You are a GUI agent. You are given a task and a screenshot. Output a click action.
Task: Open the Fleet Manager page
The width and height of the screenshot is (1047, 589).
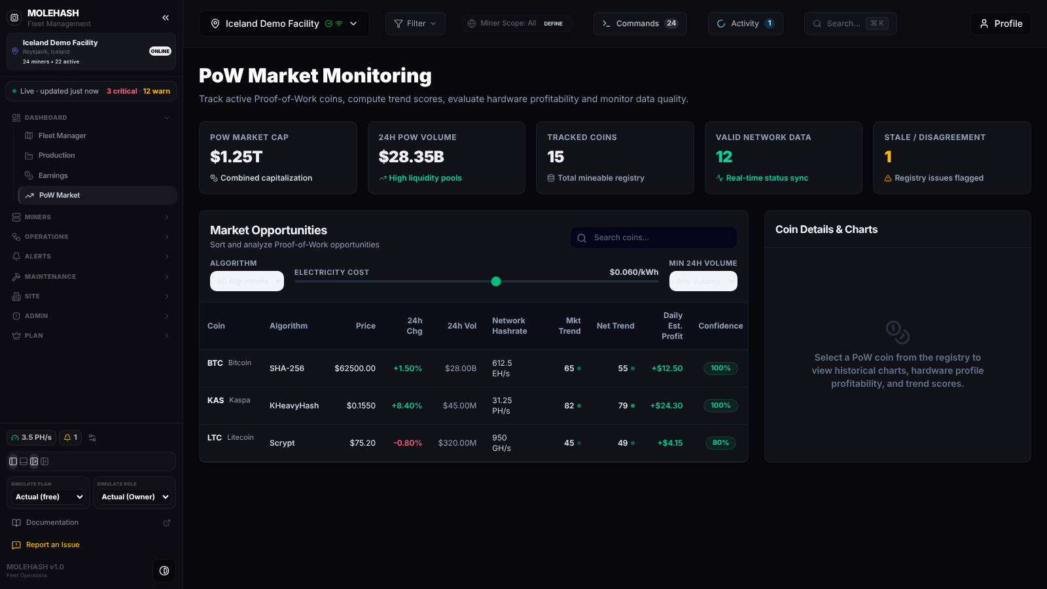point(98,135)
